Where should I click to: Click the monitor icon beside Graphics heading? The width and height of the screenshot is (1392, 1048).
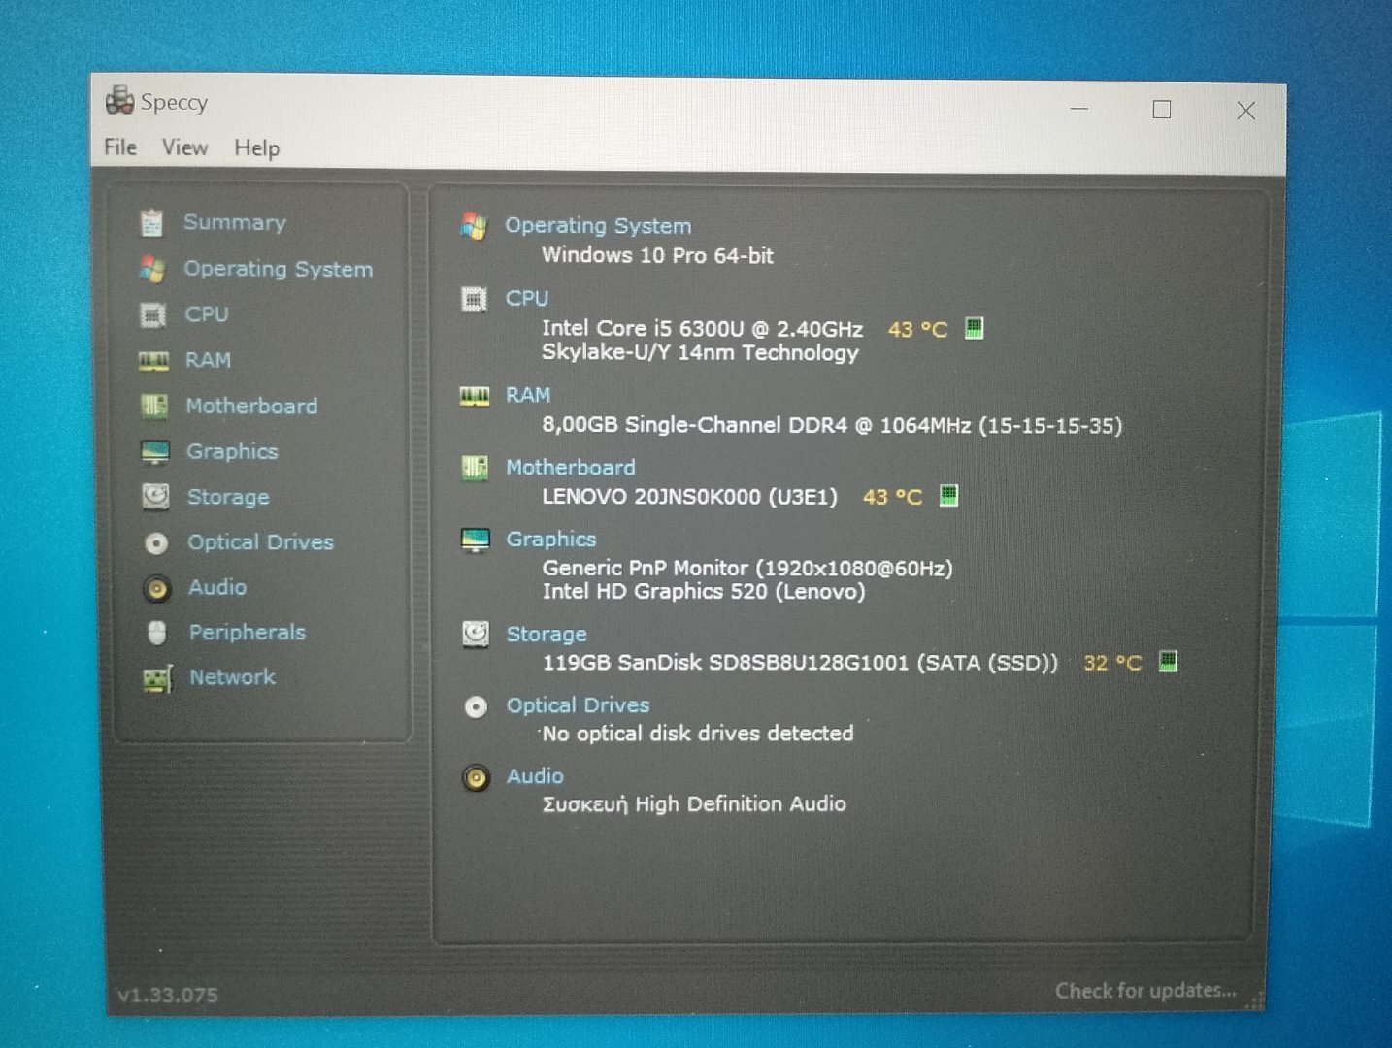coord(476,540)
